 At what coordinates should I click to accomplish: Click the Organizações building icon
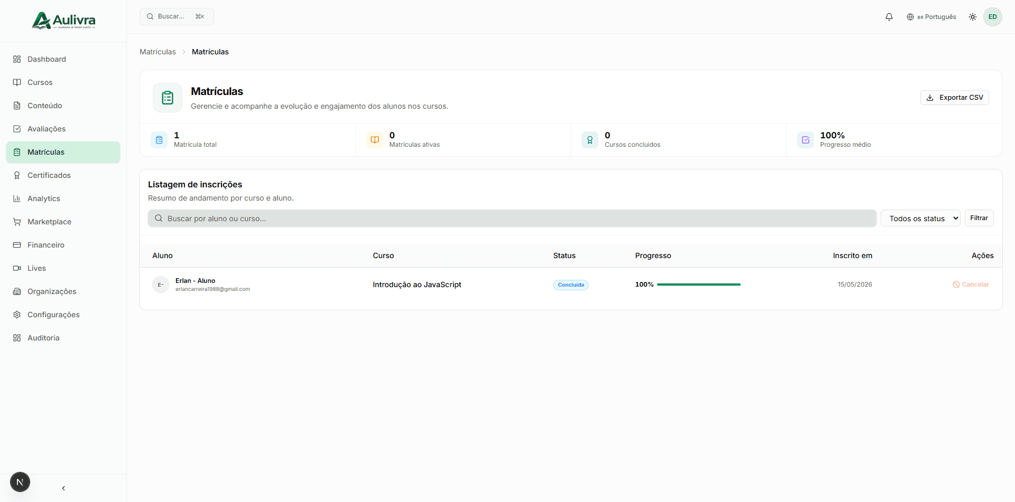click(17, 291)
